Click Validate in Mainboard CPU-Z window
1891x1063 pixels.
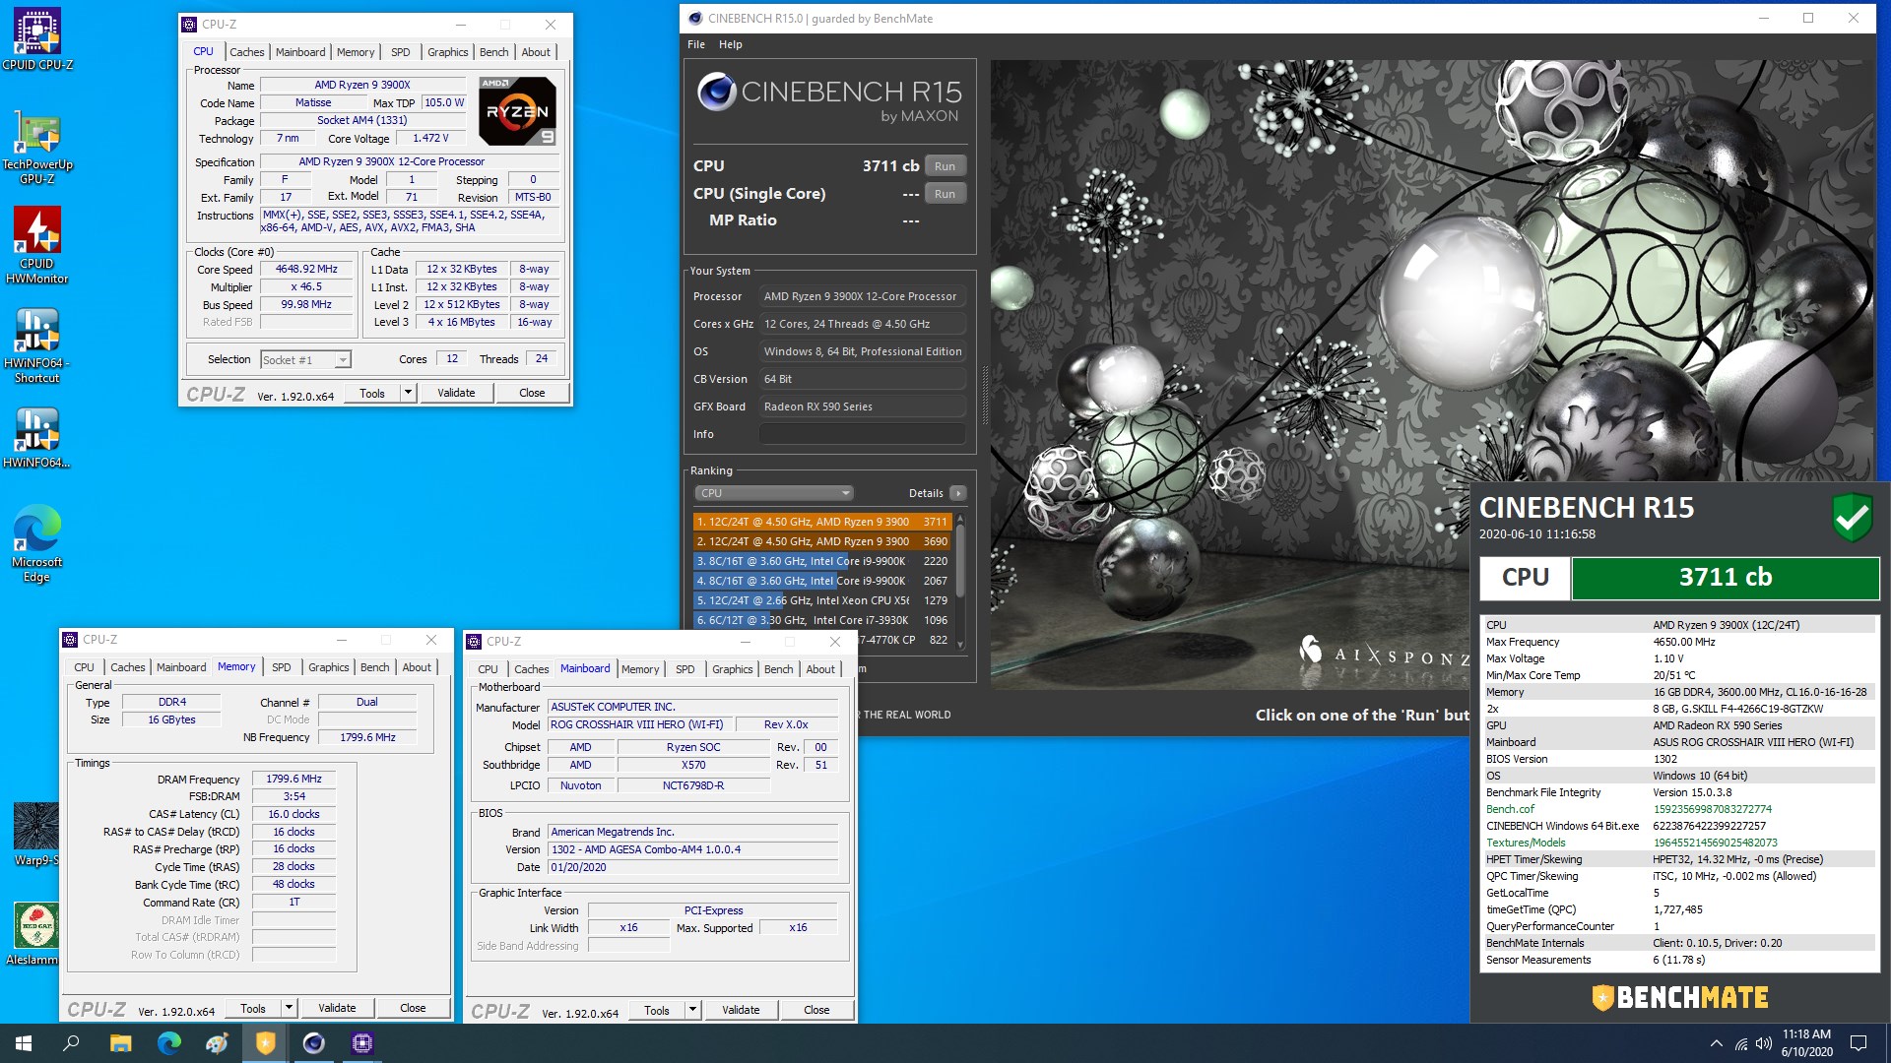pyautogui.click(x=741, y=1010)
